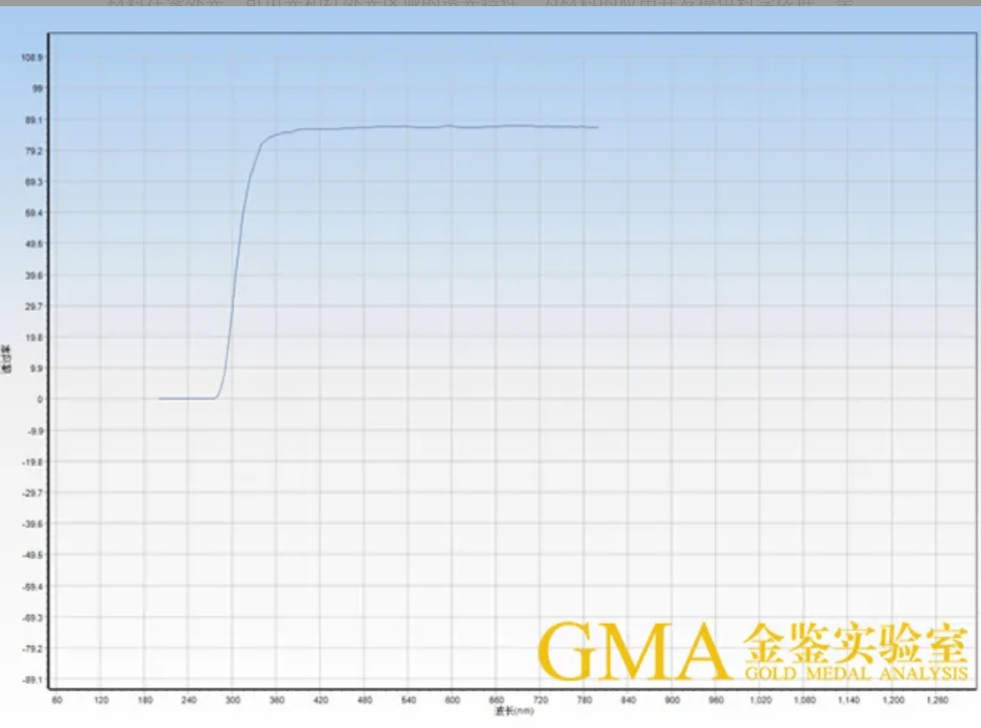The height and width of the screenshot is (728, 981).
Task: Click the curve's starting point near 200 nm
Action: tap(160, 398)
